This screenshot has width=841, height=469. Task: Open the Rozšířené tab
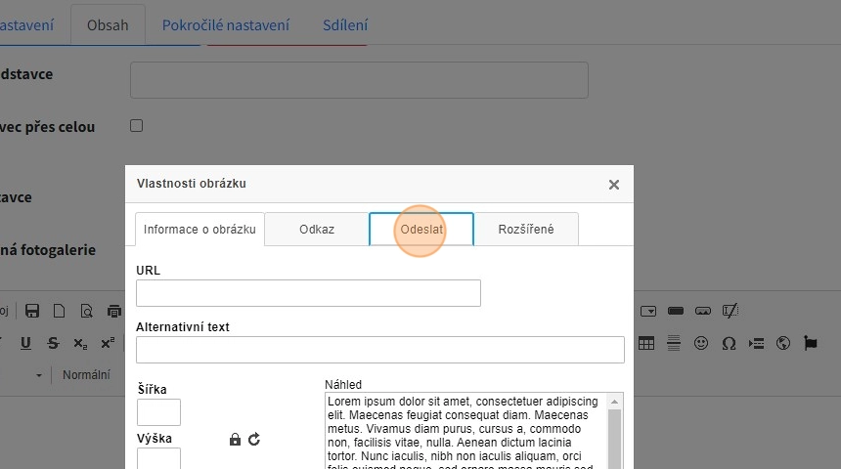[526, 230]
